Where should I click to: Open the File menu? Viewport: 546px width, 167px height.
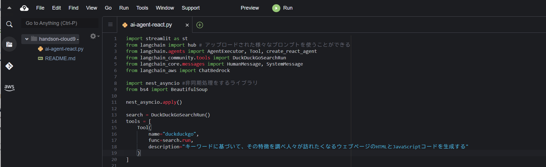(x=40, y=8)
